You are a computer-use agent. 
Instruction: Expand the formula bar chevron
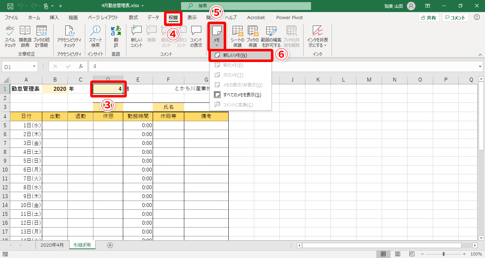click(480, 66)
